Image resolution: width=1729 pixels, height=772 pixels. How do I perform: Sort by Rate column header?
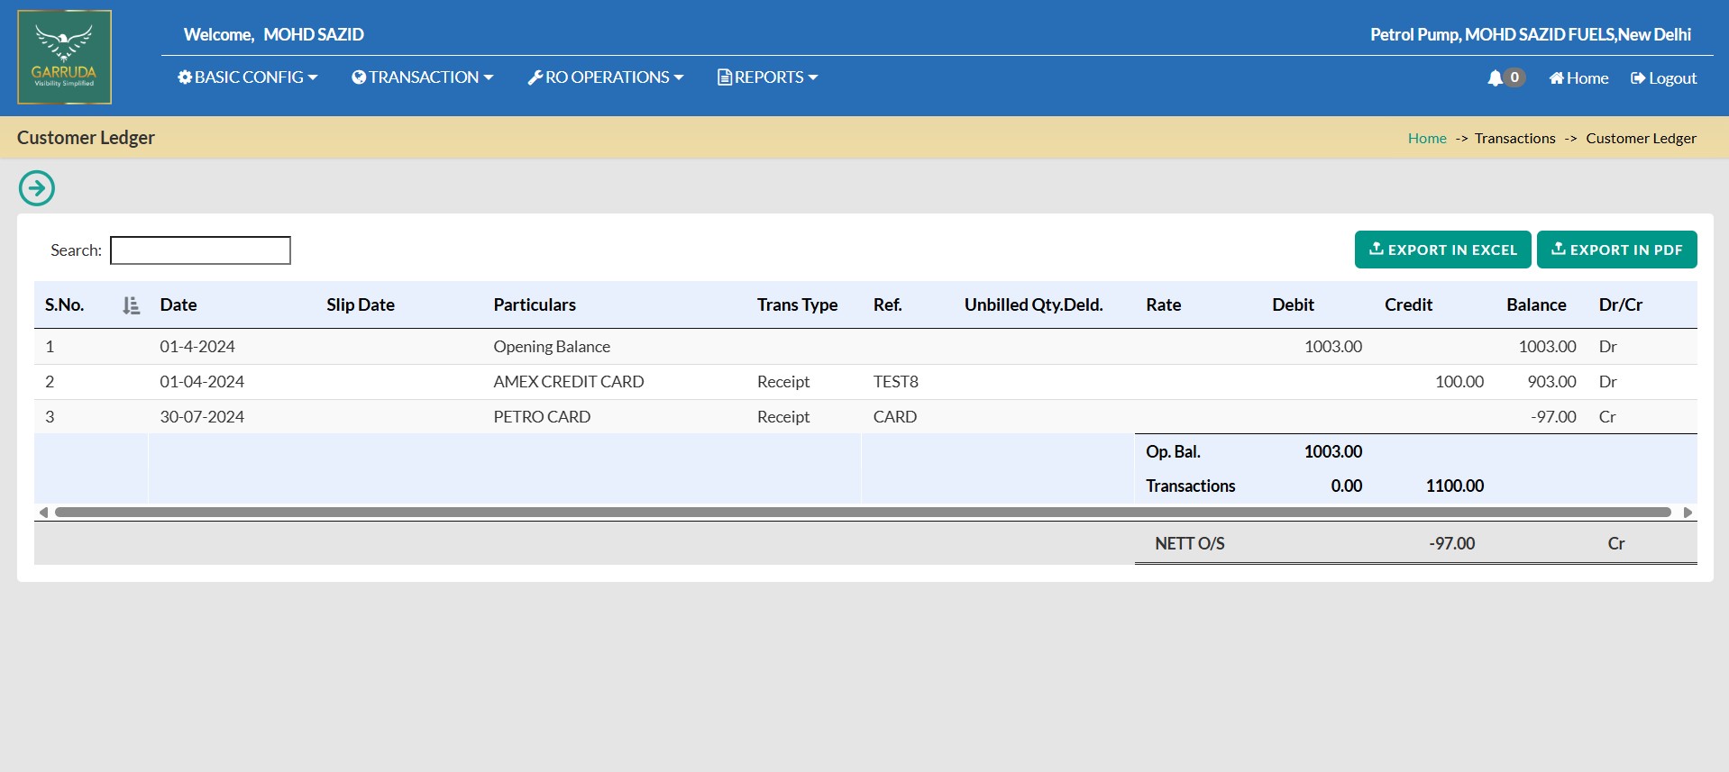(x=1164, y=304)
